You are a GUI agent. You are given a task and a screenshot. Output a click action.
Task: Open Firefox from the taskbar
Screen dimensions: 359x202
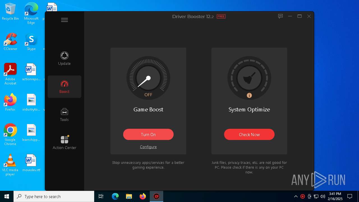[142, 196]
